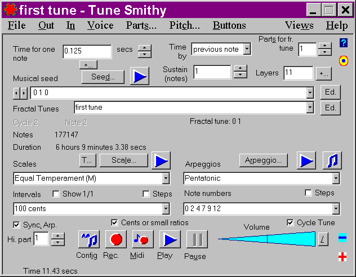The width and height of the screenshot is (356, 277).
Task: Click Ed. button beside musical seed
Action: pyautogui.click(x=330, y=92)
